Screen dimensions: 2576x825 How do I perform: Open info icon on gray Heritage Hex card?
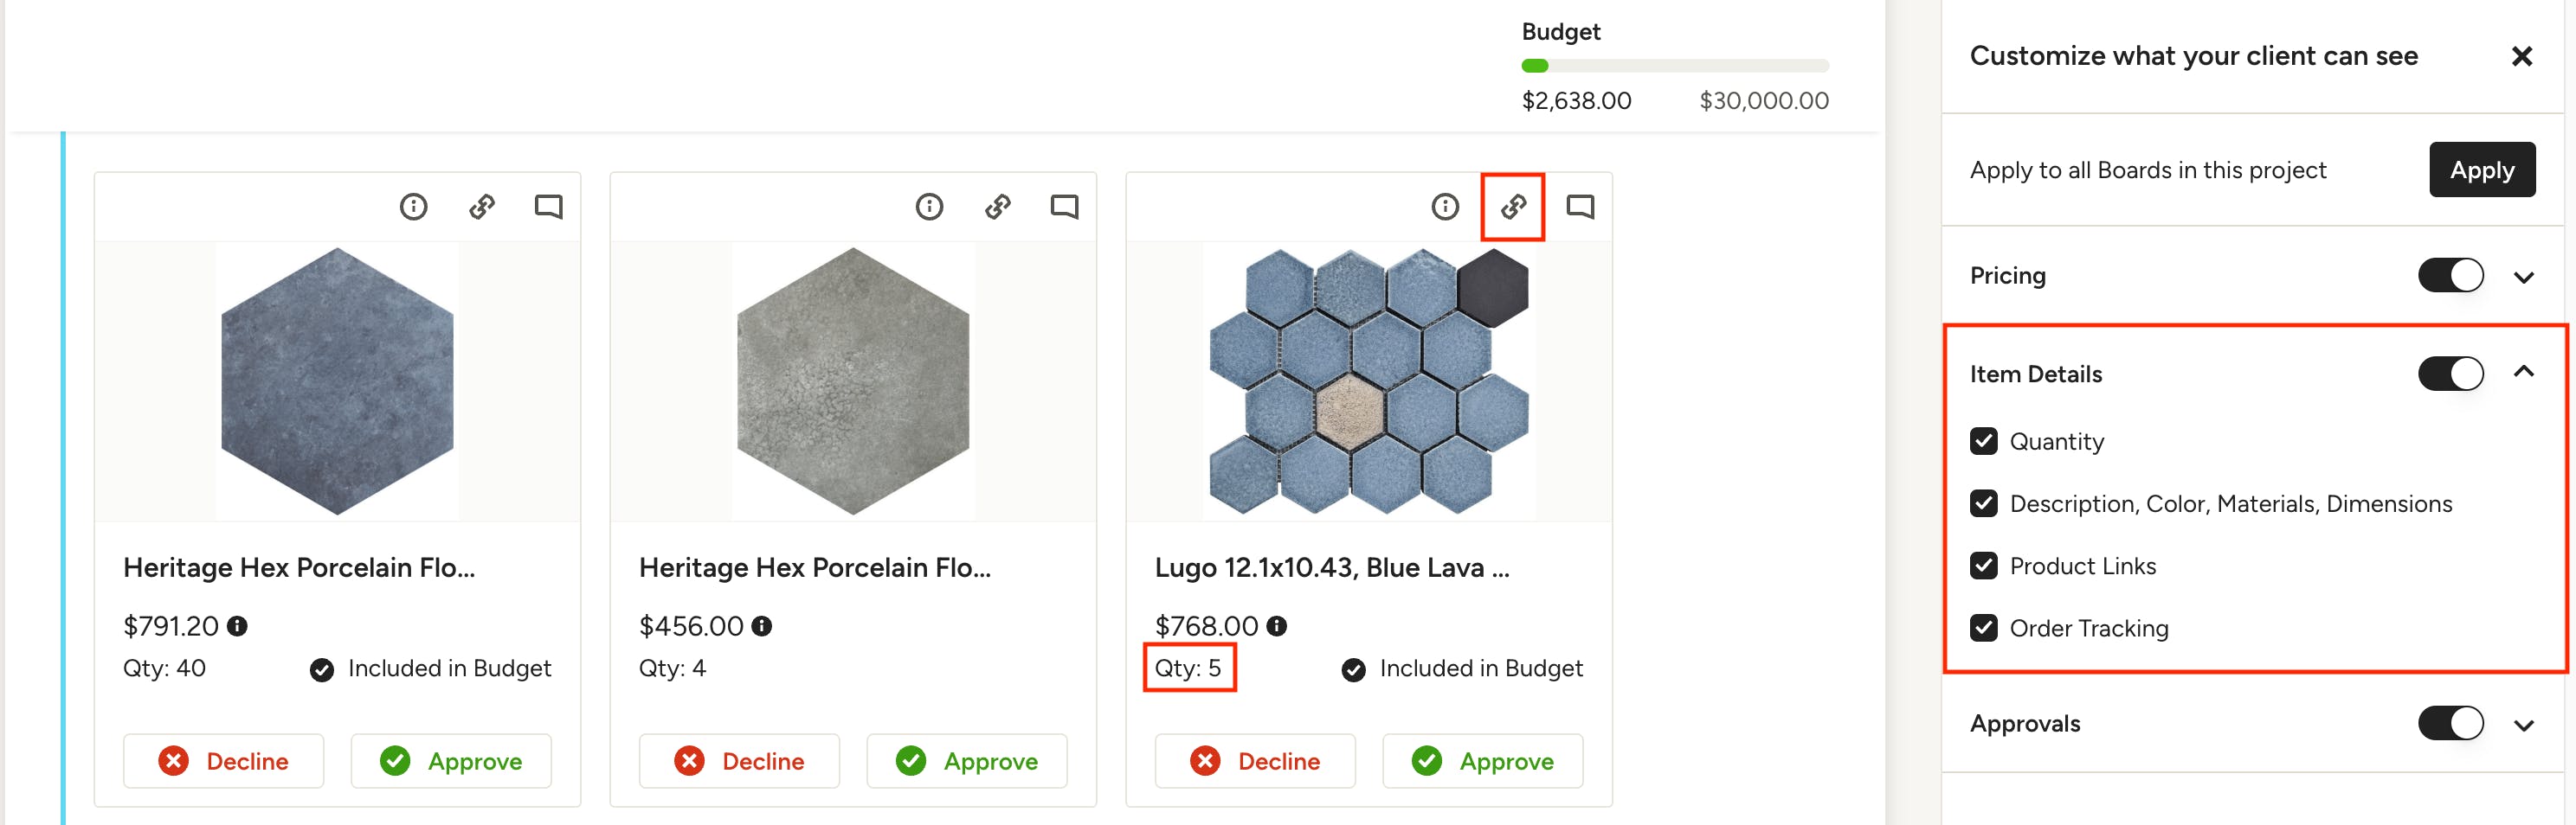(929, 207)
